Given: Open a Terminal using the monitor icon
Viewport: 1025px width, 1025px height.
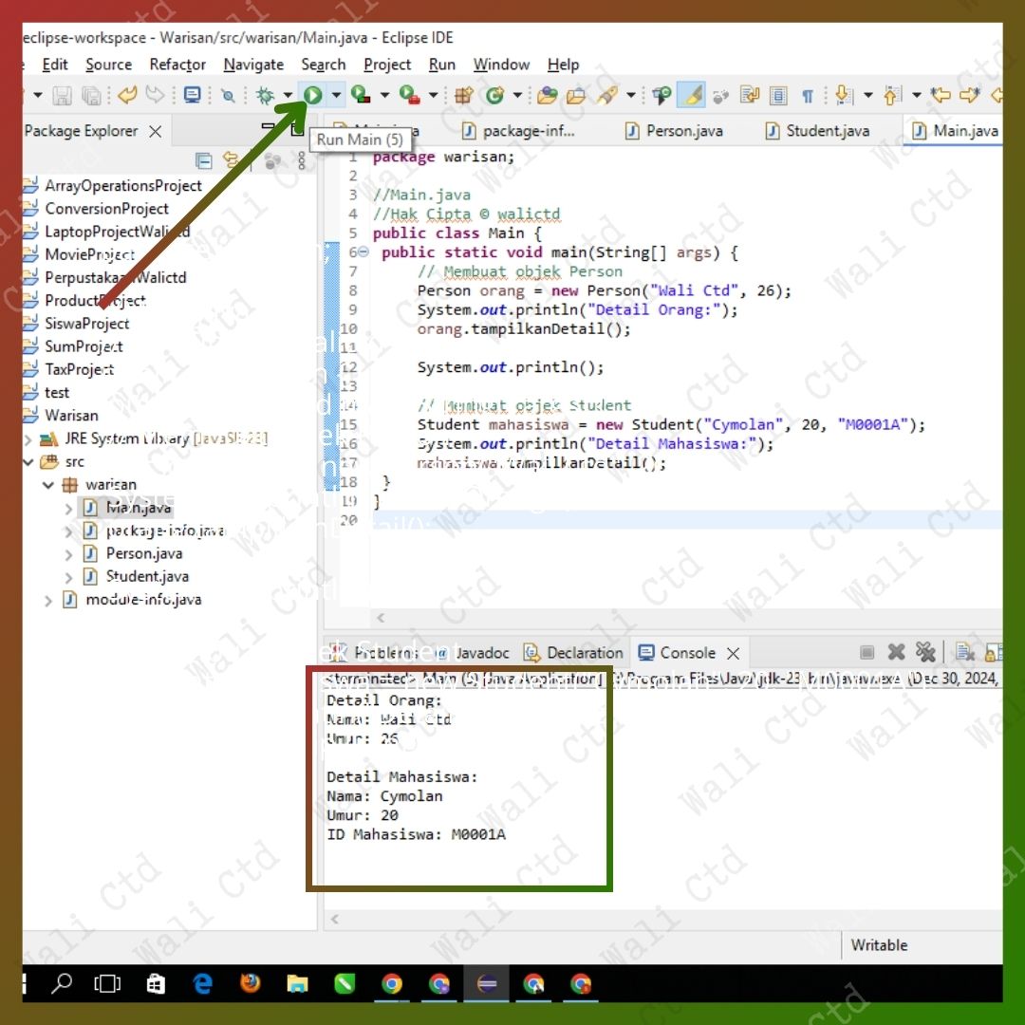Looking at the screenshot, I should coord(192,96).
